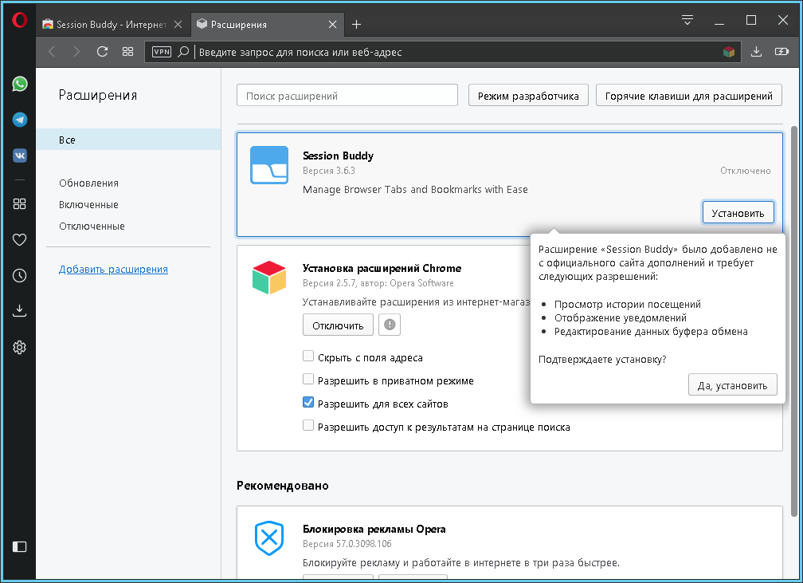803x583 pixels.
Task: Toggle the sidebar panel icon at bottom-left
Action: [20, 546]
